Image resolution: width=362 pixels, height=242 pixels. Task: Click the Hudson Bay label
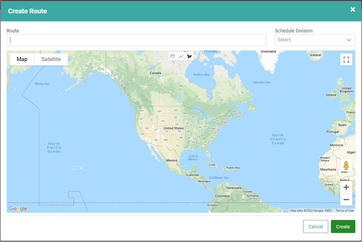201,75
